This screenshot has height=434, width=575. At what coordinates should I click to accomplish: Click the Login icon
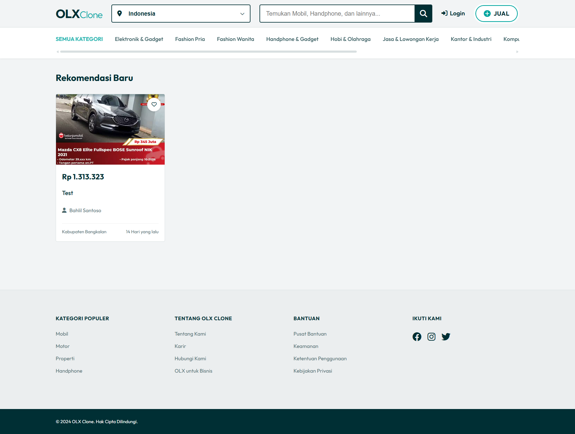click(x=445, y=13)
